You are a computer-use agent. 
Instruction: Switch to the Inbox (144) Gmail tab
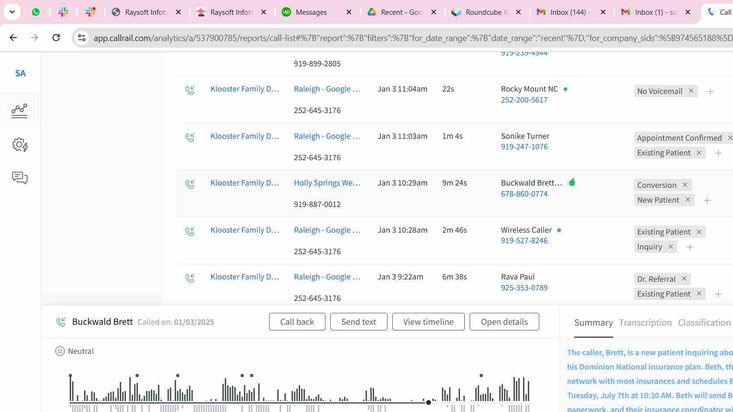point(570,12)
